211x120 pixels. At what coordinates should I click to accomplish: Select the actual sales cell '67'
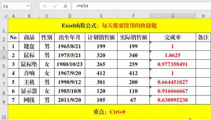(x=133, y=100)
